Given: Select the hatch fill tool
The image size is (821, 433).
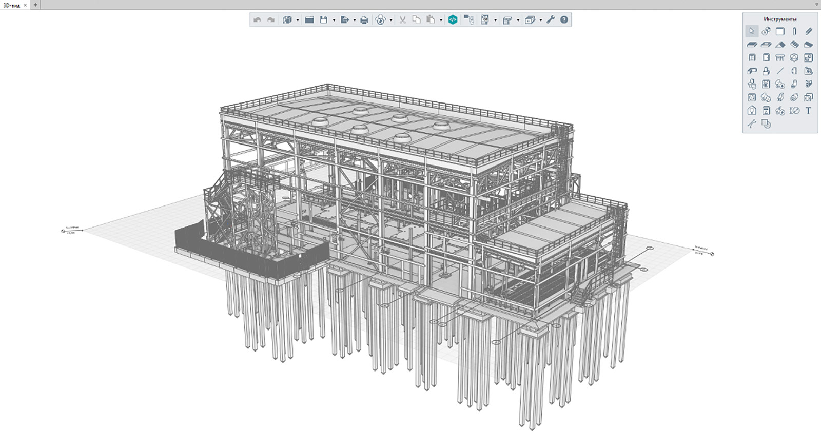Looking at the screenshot, I should point(766,124).
